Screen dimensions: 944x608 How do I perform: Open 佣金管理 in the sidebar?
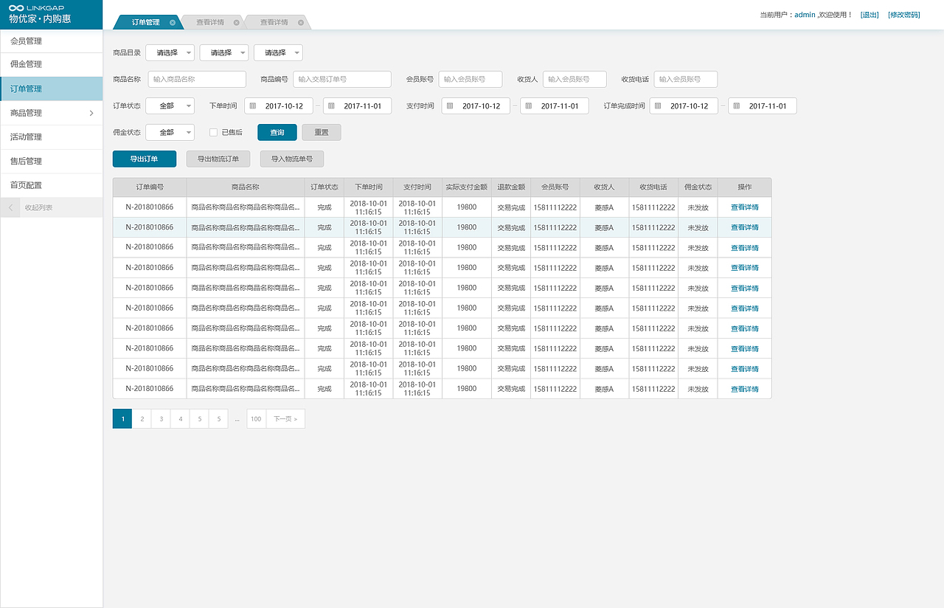pyautogui.click(x=52, y=65)
